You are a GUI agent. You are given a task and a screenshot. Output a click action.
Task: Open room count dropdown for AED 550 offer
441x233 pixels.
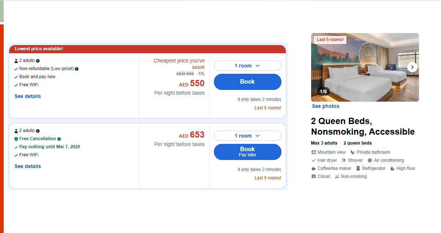point(247,66)
